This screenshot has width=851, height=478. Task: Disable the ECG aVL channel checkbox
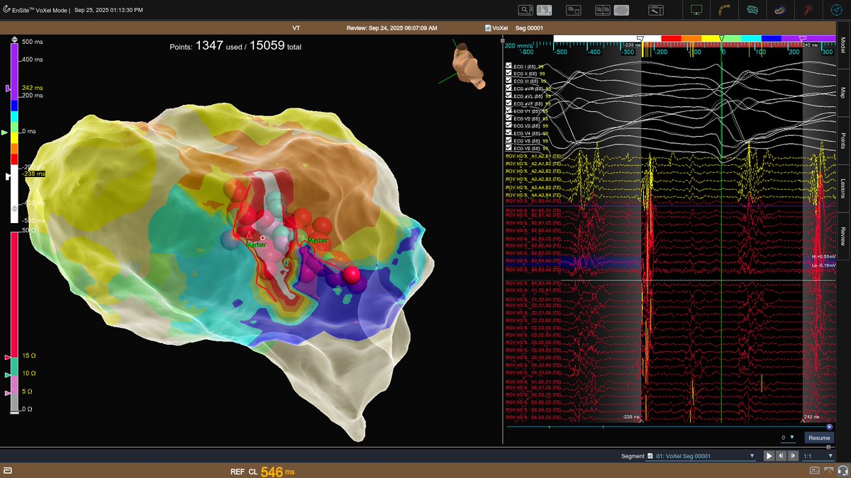pyautogui.click(x=508, y=96)
